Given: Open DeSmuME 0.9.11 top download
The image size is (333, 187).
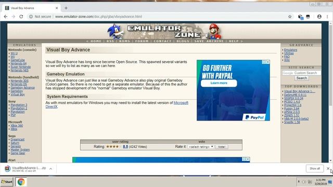Looking at the screenshot, I should [x=295, y=95].
